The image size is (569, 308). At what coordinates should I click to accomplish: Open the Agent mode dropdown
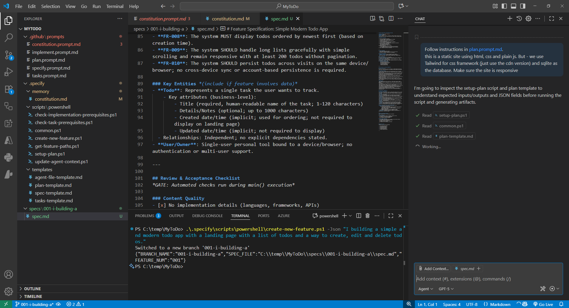click(426, 289)
